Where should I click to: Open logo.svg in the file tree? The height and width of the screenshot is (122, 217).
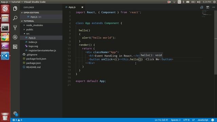click(x=33, y=46)
